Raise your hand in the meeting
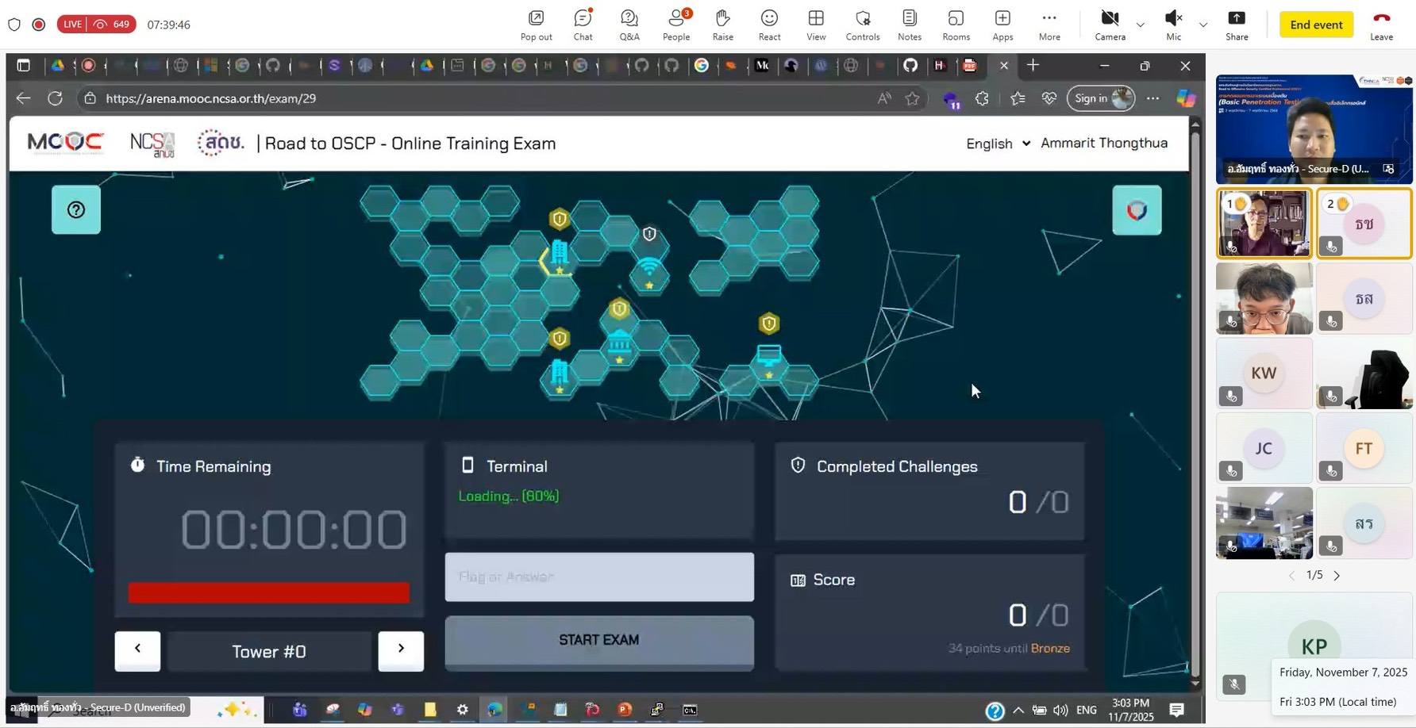1416x728 pixels. 722,25
